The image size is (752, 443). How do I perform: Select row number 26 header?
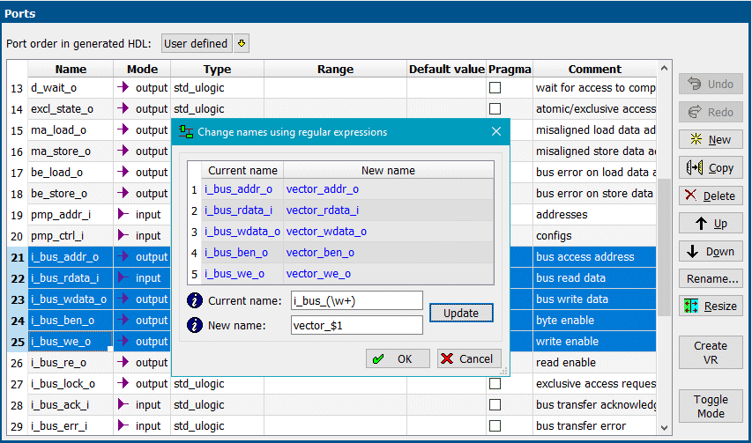(x=18, y=363)
